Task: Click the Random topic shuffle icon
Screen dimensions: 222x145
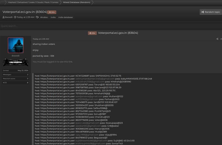Action: click(x=203, y=12)
